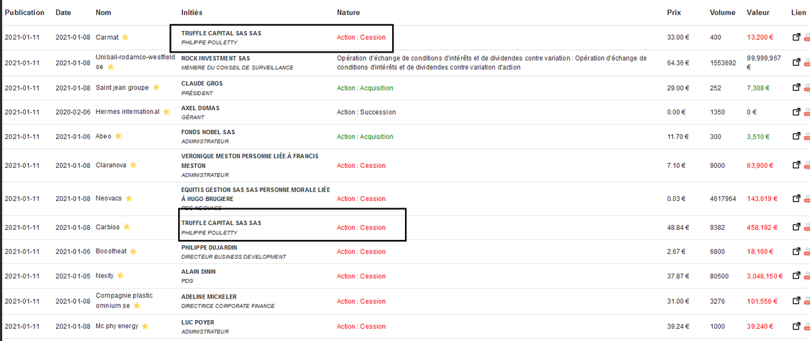Click the Volume column header

723,13
